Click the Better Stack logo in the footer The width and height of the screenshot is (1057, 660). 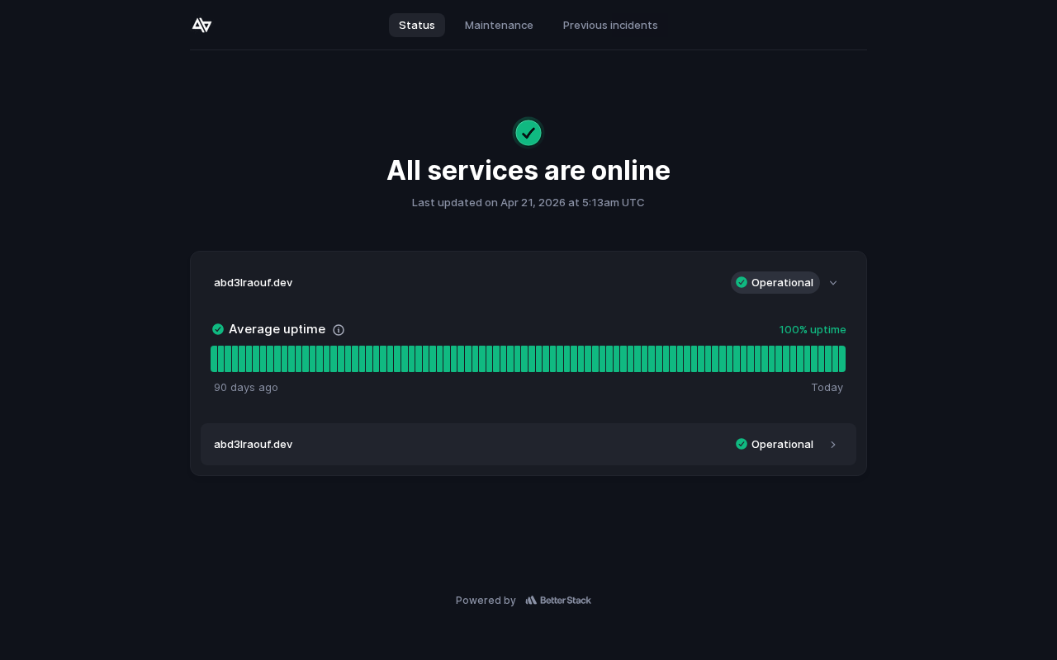click(x=558, y=601)
